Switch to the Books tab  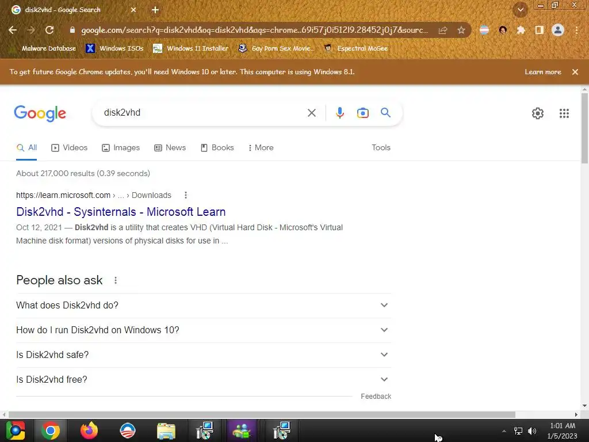pos(217,148)
